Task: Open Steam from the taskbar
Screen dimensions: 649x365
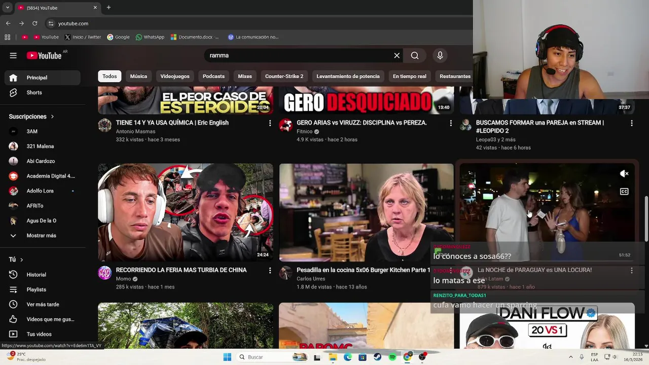Action: [377, 357]
